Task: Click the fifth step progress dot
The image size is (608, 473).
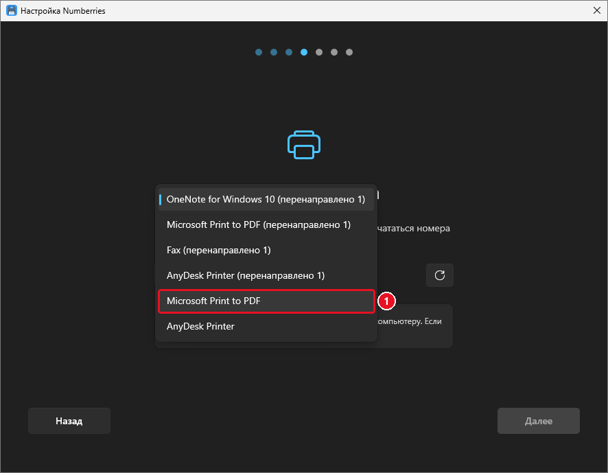Action: (x=319, y=52)
